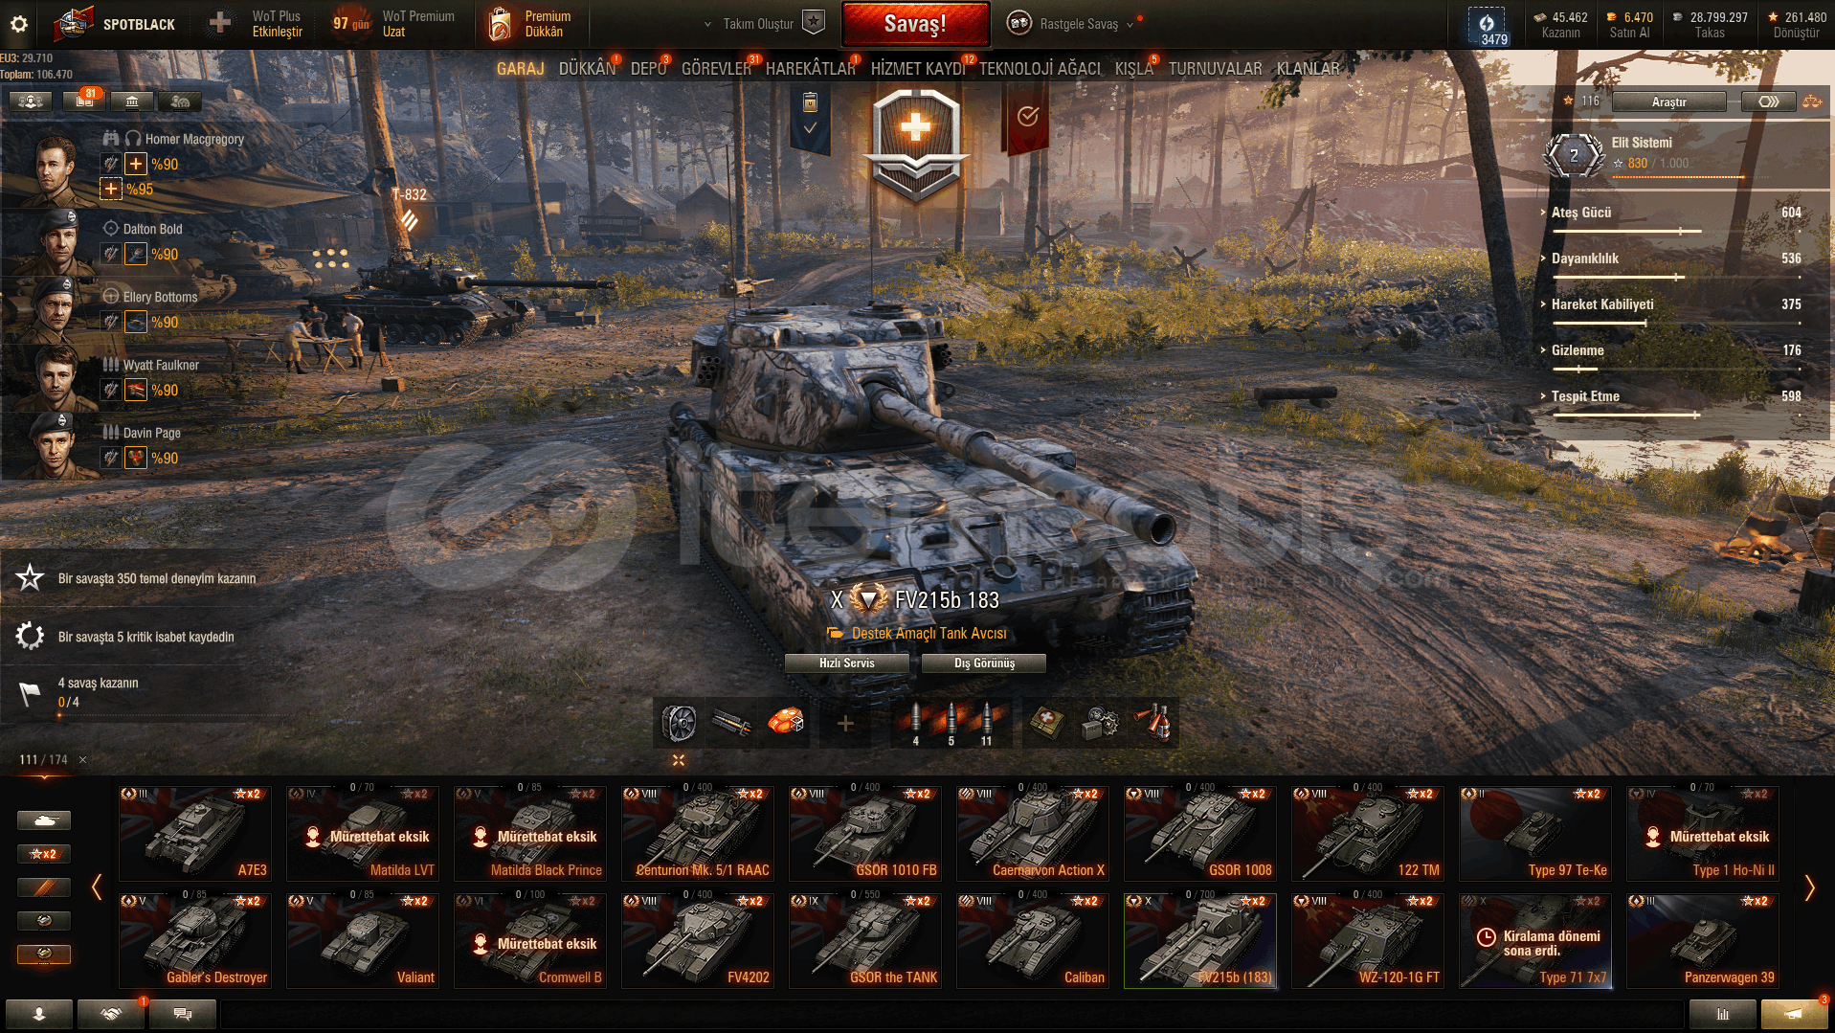The height and width of the screenshot is (1033, 1835).
Task: Open the settings gear menu
Action: pyautogui.click(x=19, y=24)
